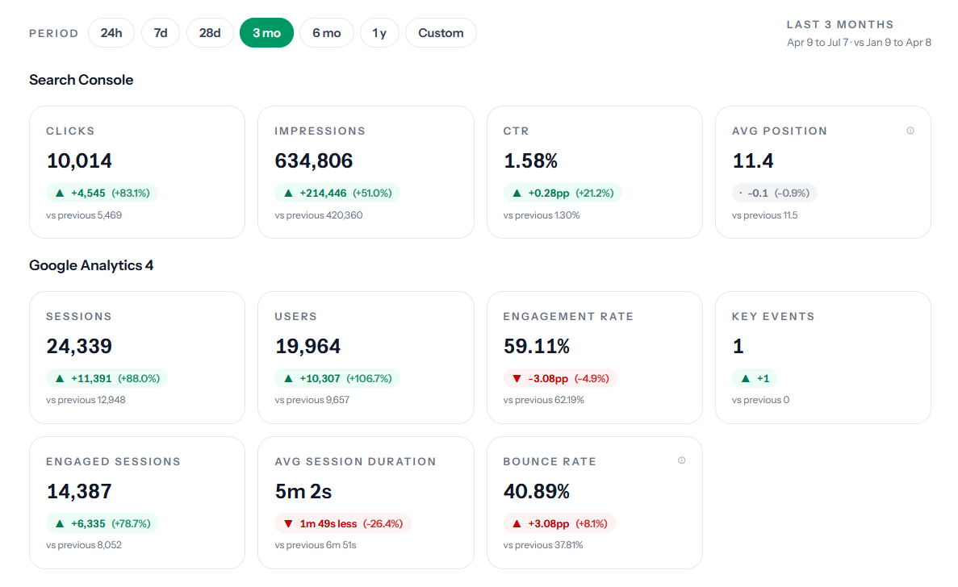Open the Avg Position info icon
The image size is (958, 587).
910,131
